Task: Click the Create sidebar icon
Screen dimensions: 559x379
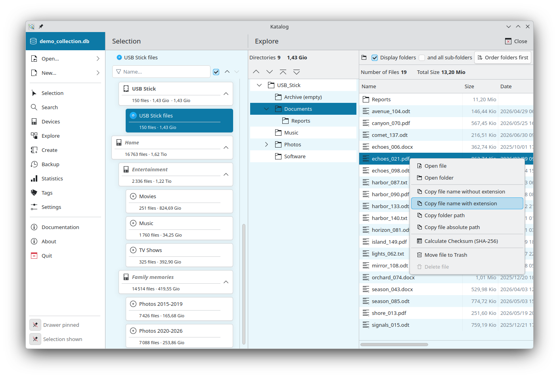Action: tap(34, 150)
